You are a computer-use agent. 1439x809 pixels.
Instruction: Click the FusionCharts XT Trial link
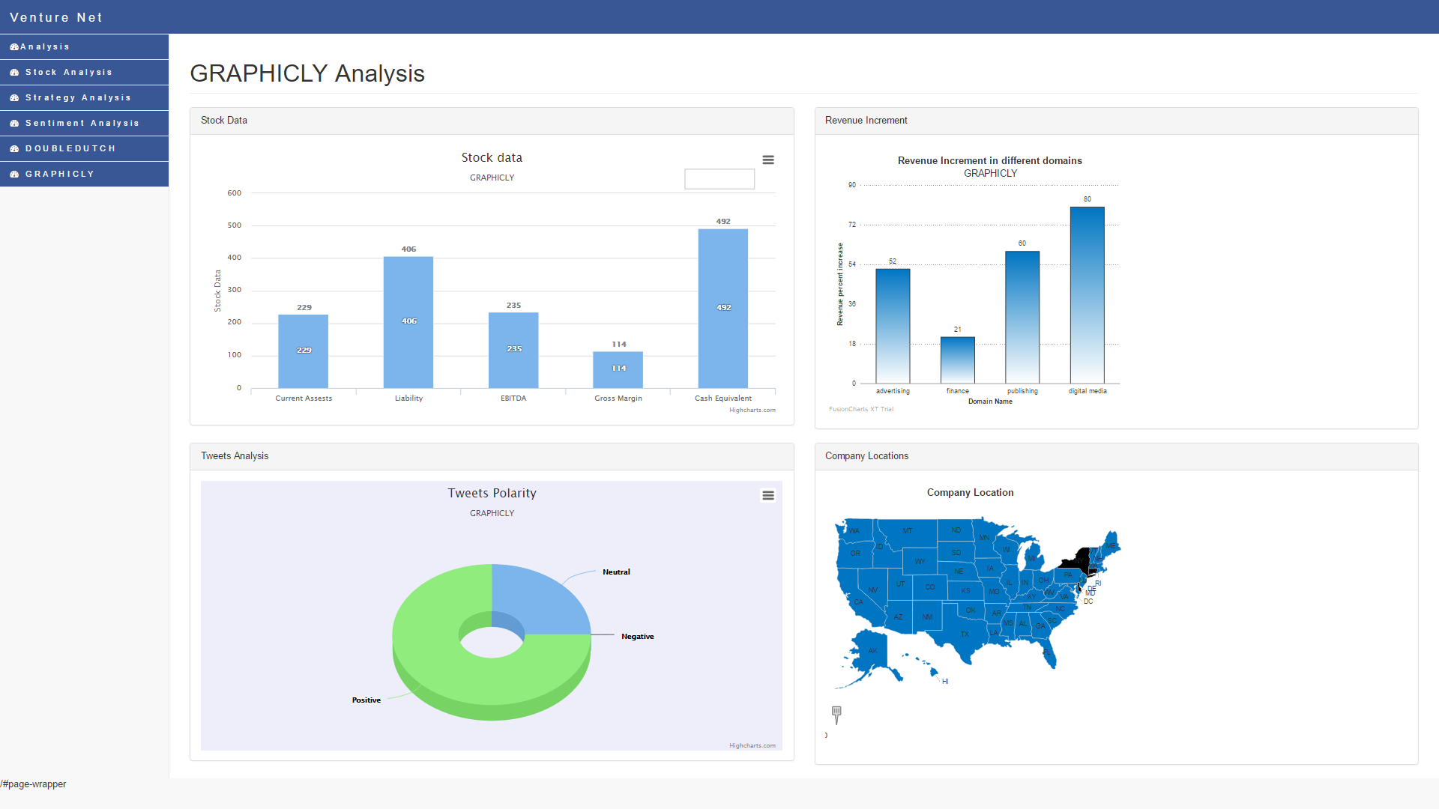point(860,409)
